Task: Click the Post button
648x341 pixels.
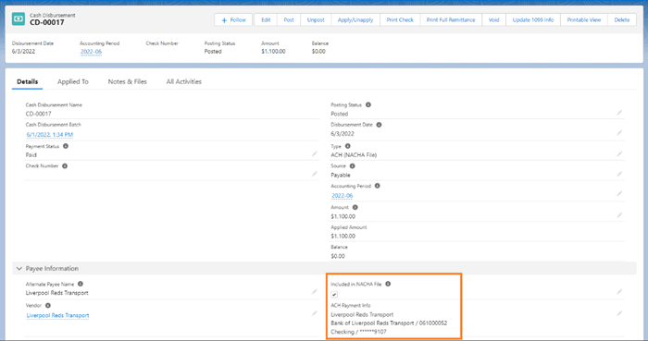Action: click(x=289, y=19)
